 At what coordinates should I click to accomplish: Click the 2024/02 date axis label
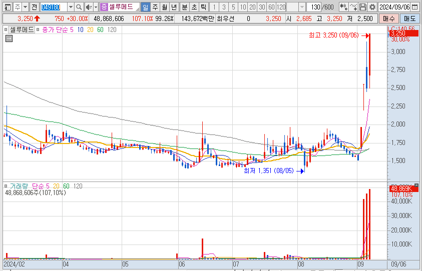(14, 264)
